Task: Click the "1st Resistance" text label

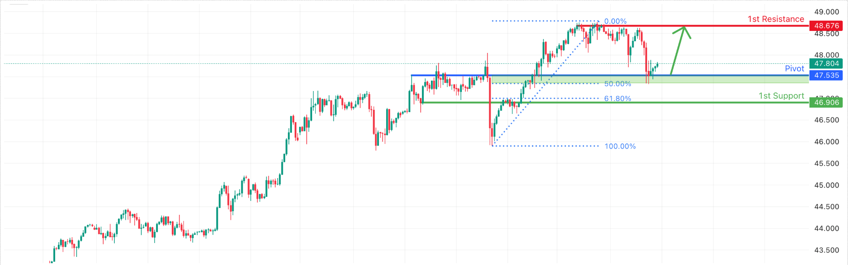Action: [775, 19]
